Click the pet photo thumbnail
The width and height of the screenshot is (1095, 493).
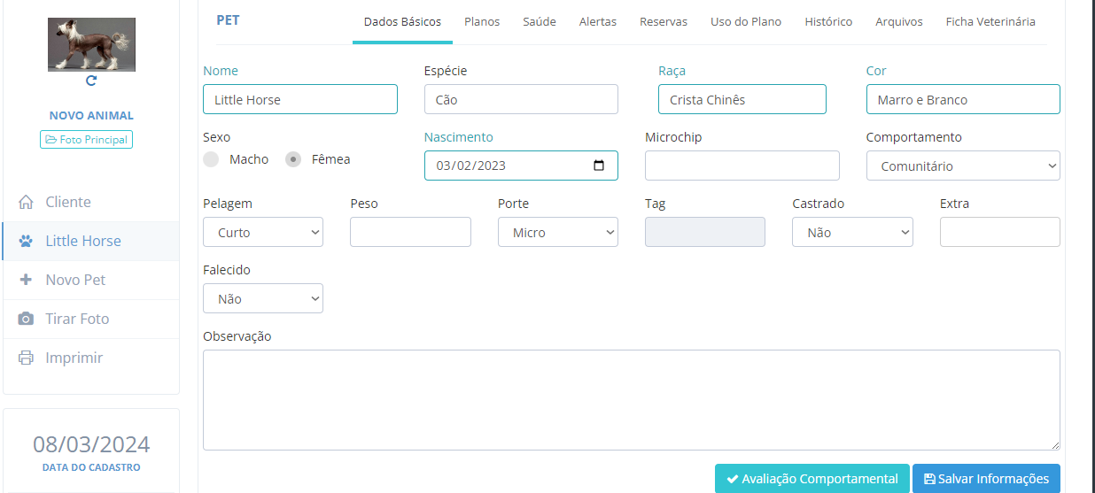pyautogui.click(x=91, y=44)
